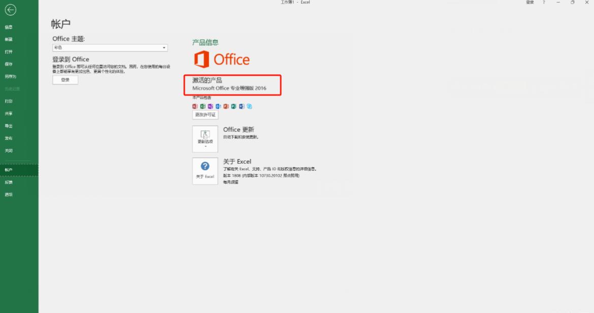The width and height of the screenshot is (594, 313).
Task: Click the orange Office logo
Action: coord(222,59)
